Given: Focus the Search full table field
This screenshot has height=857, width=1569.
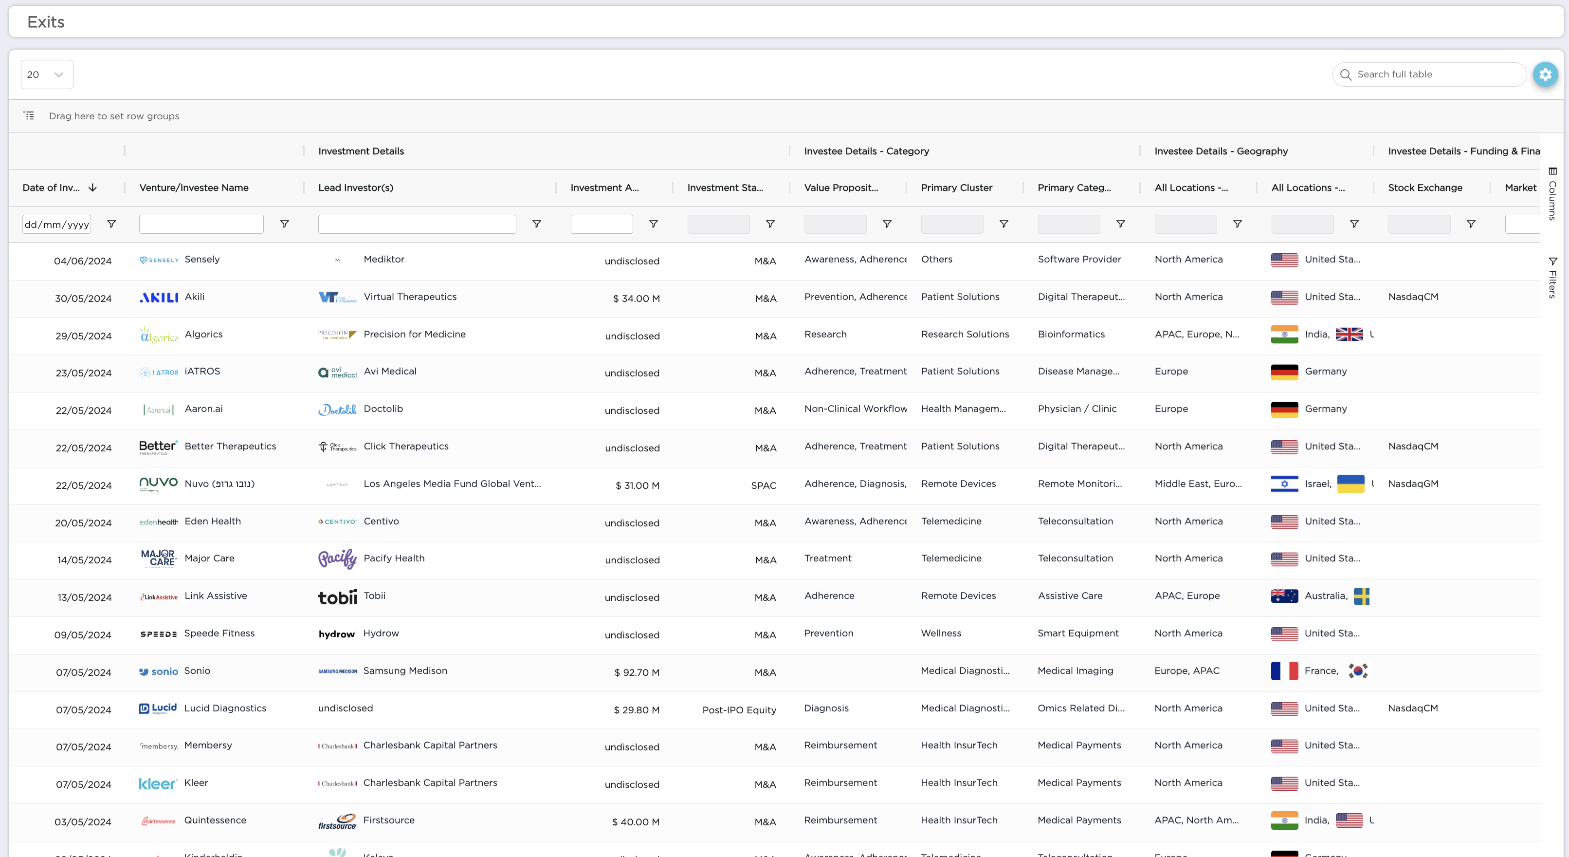Looking at the screenshot, I should tap(1429, 75).
